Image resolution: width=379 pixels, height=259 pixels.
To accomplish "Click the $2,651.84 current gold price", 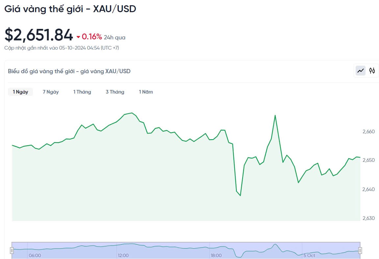I will click(38, 35).
